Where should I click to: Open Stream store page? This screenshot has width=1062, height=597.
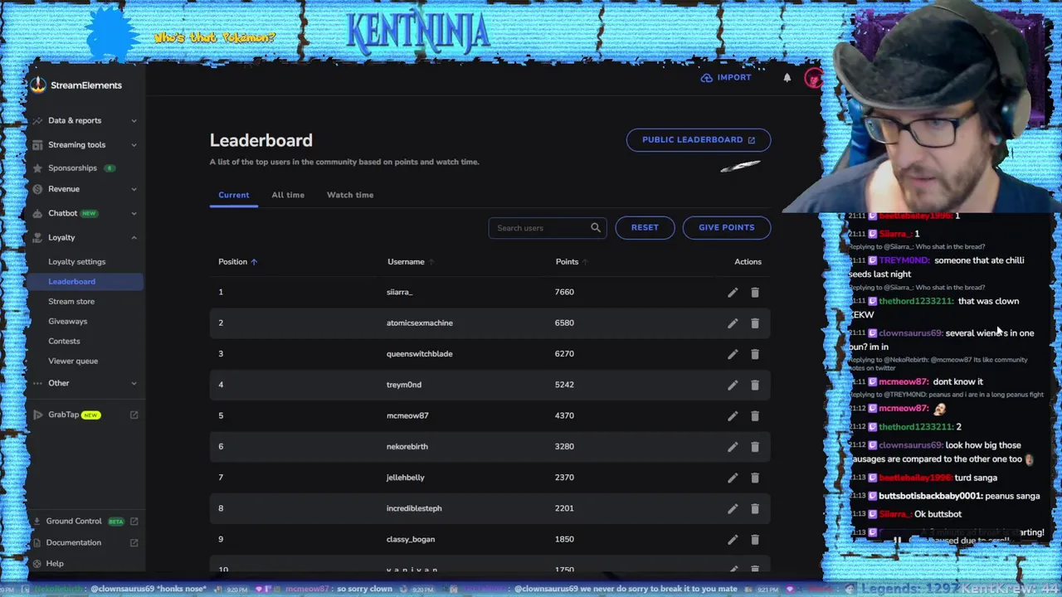pyautogui.click(x=71, y=301)
